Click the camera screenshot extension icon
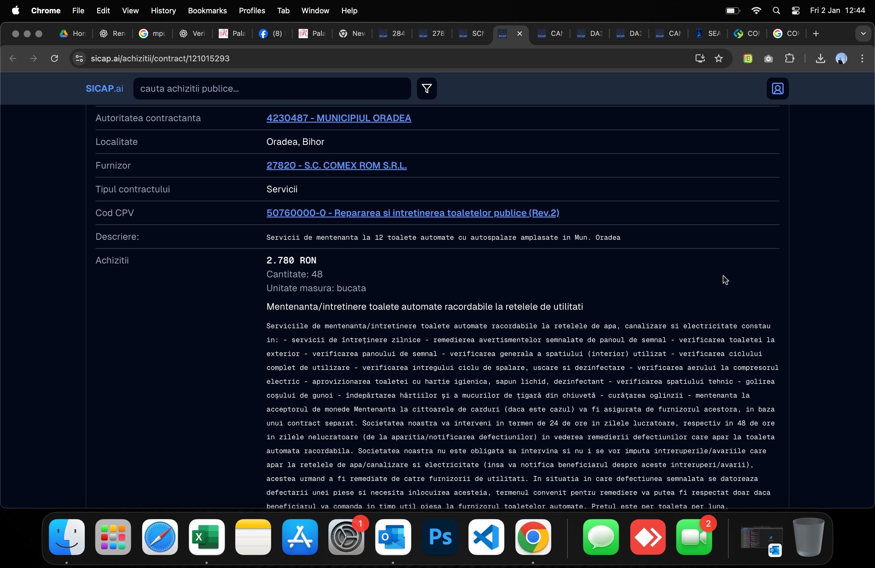The height and width of the screenshot is (568, 875). pos(768,58)
